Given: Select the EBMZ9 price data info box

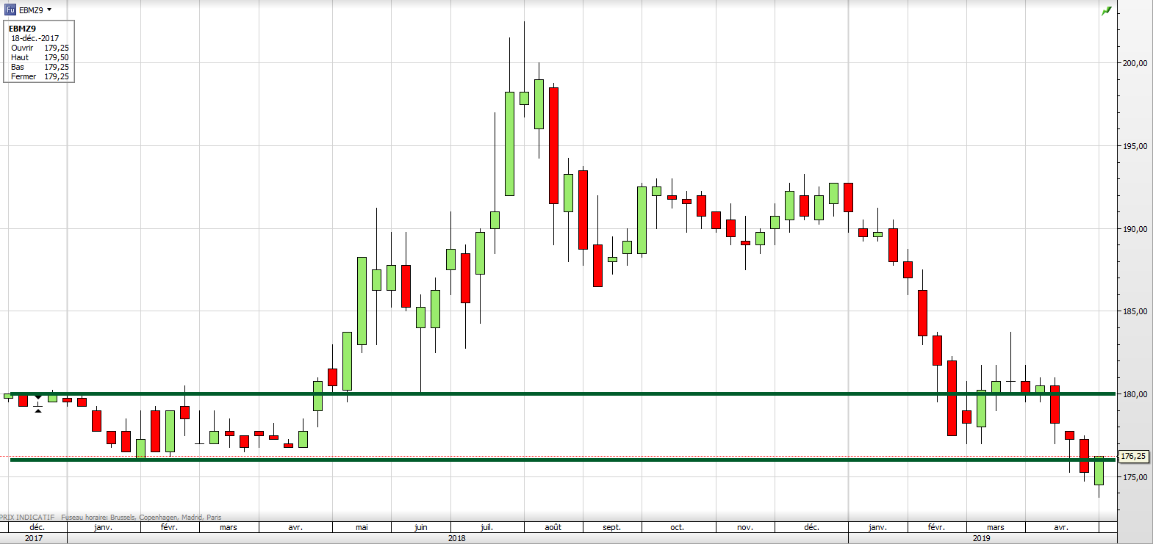Looking at the screenshot, I should point(39,51).
